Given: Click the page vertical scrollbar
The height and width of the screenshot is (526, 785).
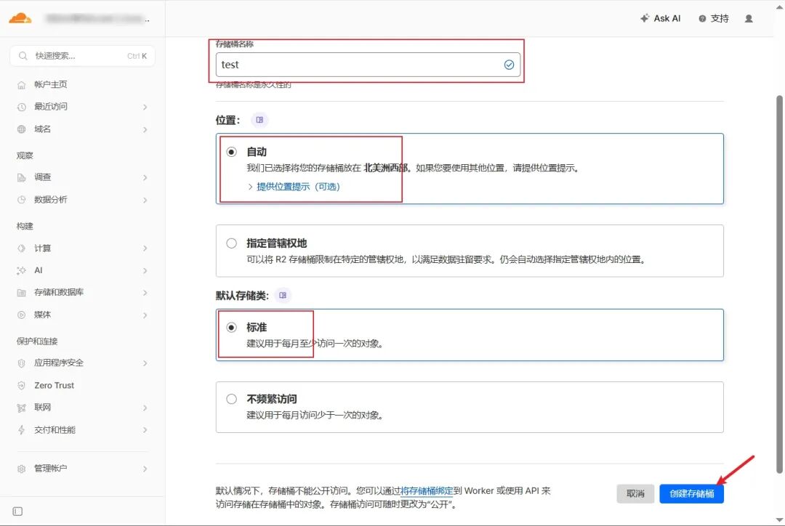Looking at the screenshot, I should click(779, 284).
